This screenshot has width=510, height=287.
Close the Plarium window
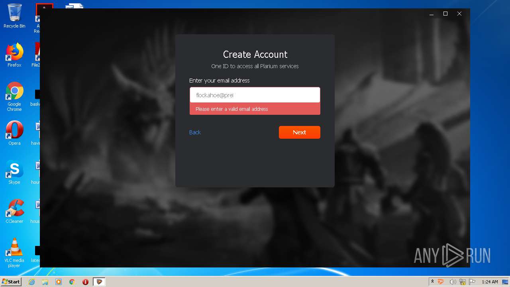pyautogui.click(x=459, y=14)
